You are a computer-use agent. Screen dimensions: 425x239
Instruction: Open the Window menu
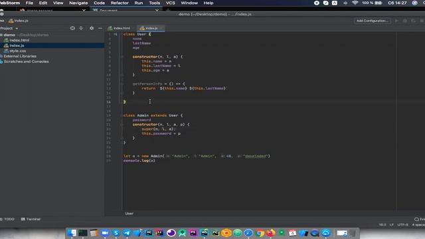click(x=189, y=3)
